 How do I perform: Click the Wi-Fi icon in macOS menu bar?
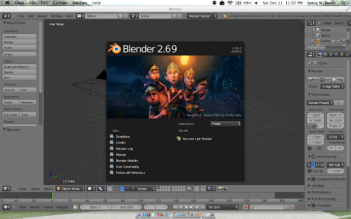pos(230,3)
